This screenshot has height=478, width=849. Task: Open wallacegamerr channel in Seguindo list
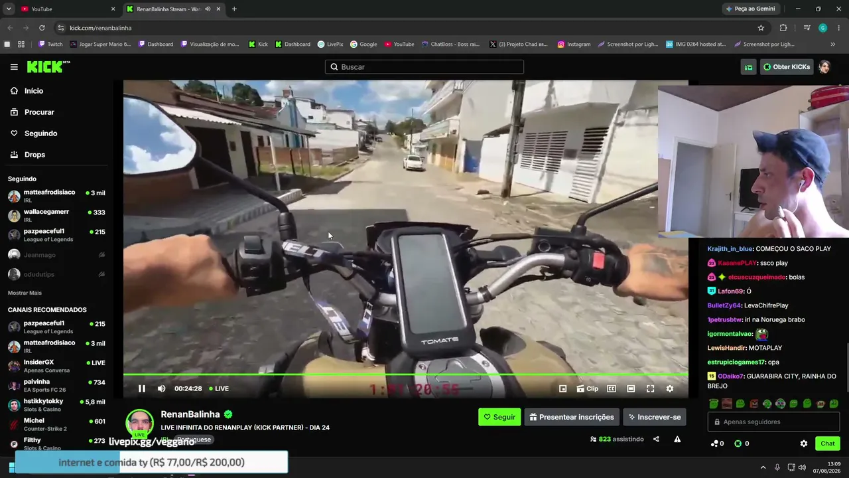click(56, 215)
